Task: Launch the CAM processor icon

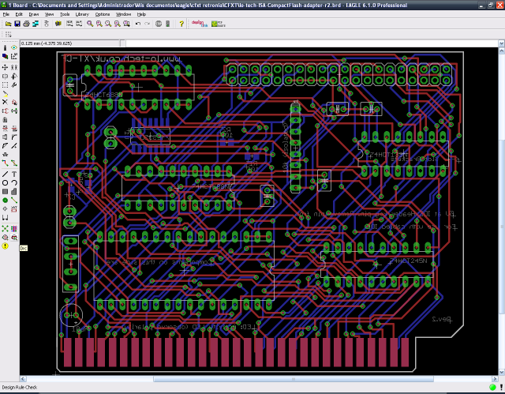Action: coord(36,24)
